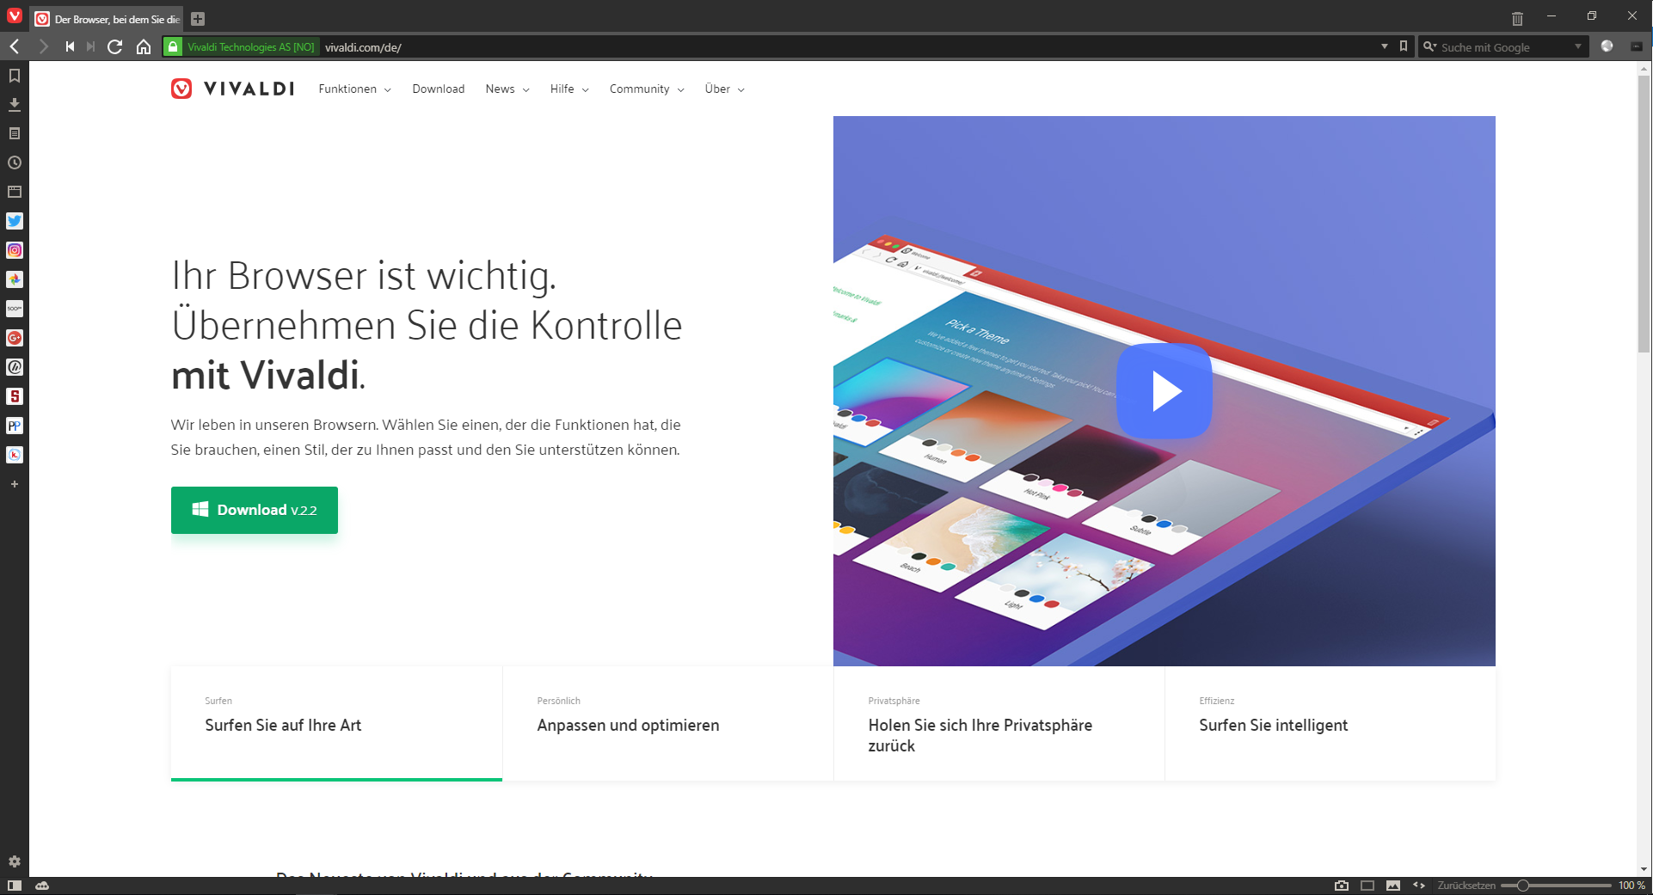This screenshot has width=1653, height=895.
Task: Open the Bookmarks panel in sidebar
Action: coord(15,76)
